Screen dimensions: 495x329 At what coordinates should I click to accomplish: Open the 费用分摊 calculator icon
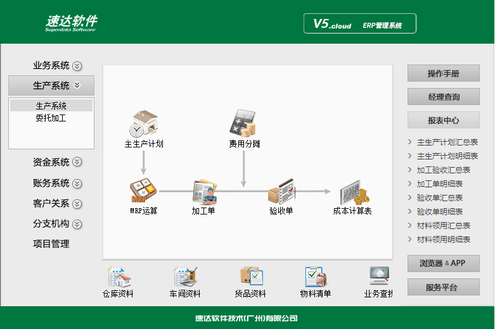(x=243, y=123)
